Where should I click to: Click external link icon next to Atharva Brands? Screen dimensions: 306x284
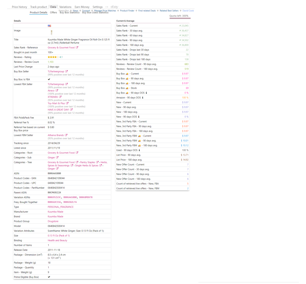click(66, 135)
